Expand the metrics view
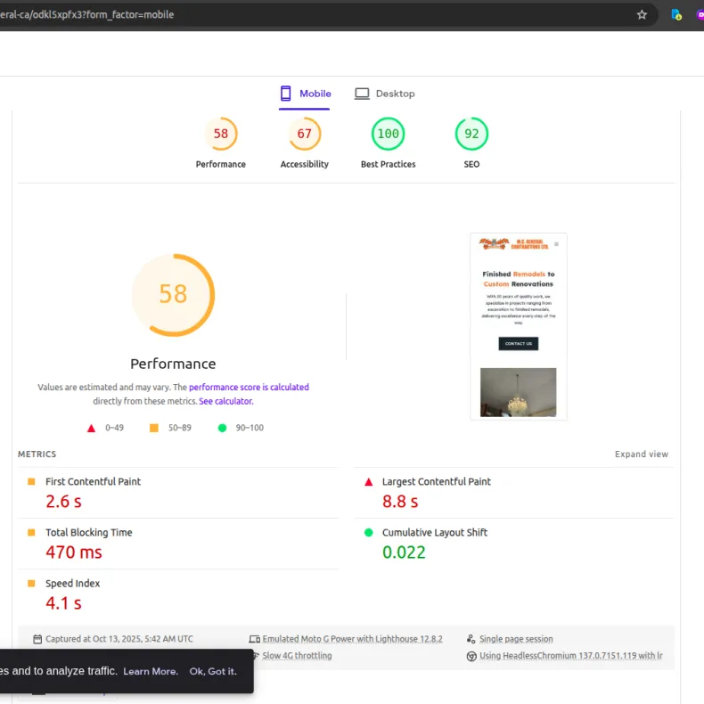This screenshot has height=704, width=704. point(641,454)
